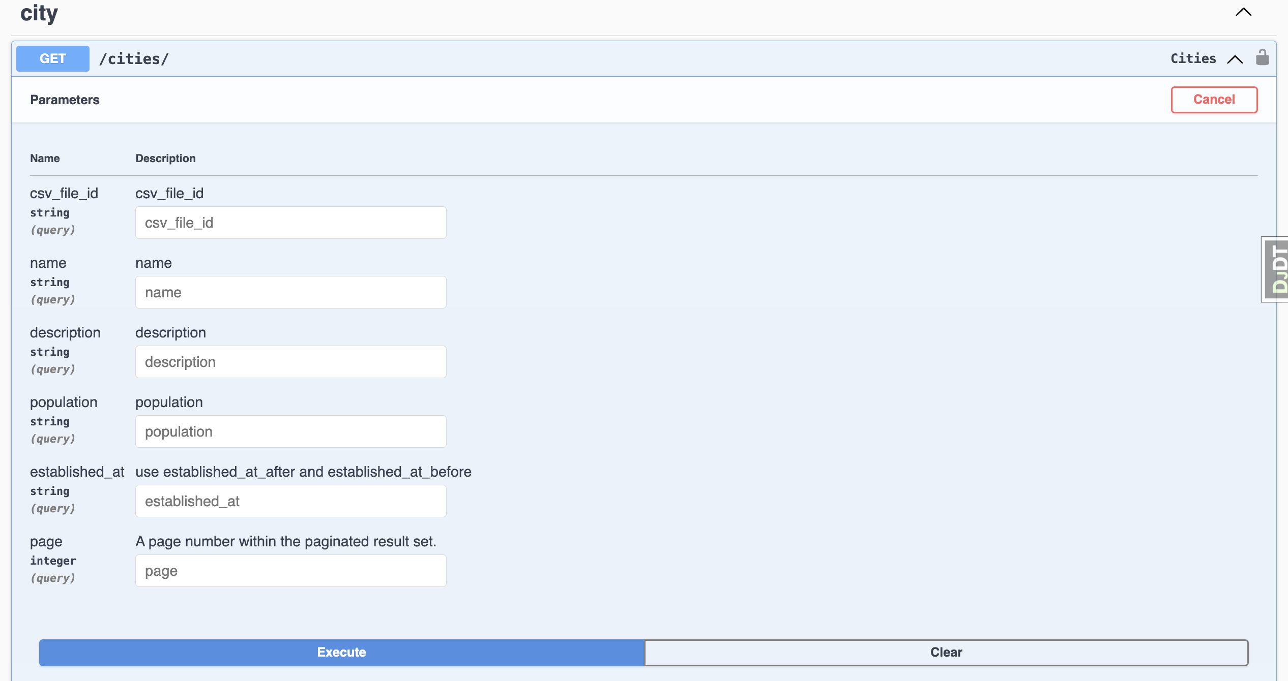Open the DJDT debug toolbar handle
Viewport: 1288px width, 681px height.
click(1276, 269)
